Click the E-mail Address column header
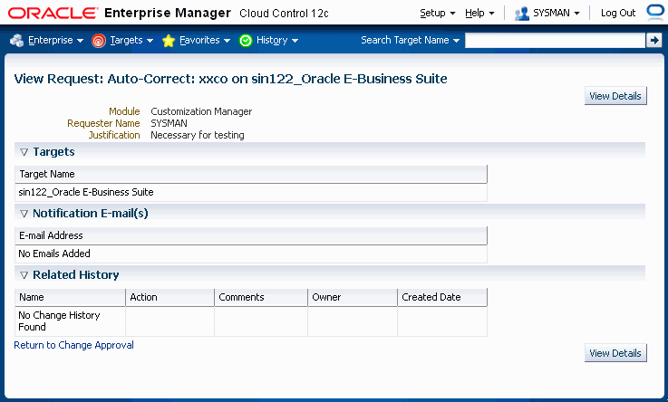The image size is (668, 402). click(251, 235)
